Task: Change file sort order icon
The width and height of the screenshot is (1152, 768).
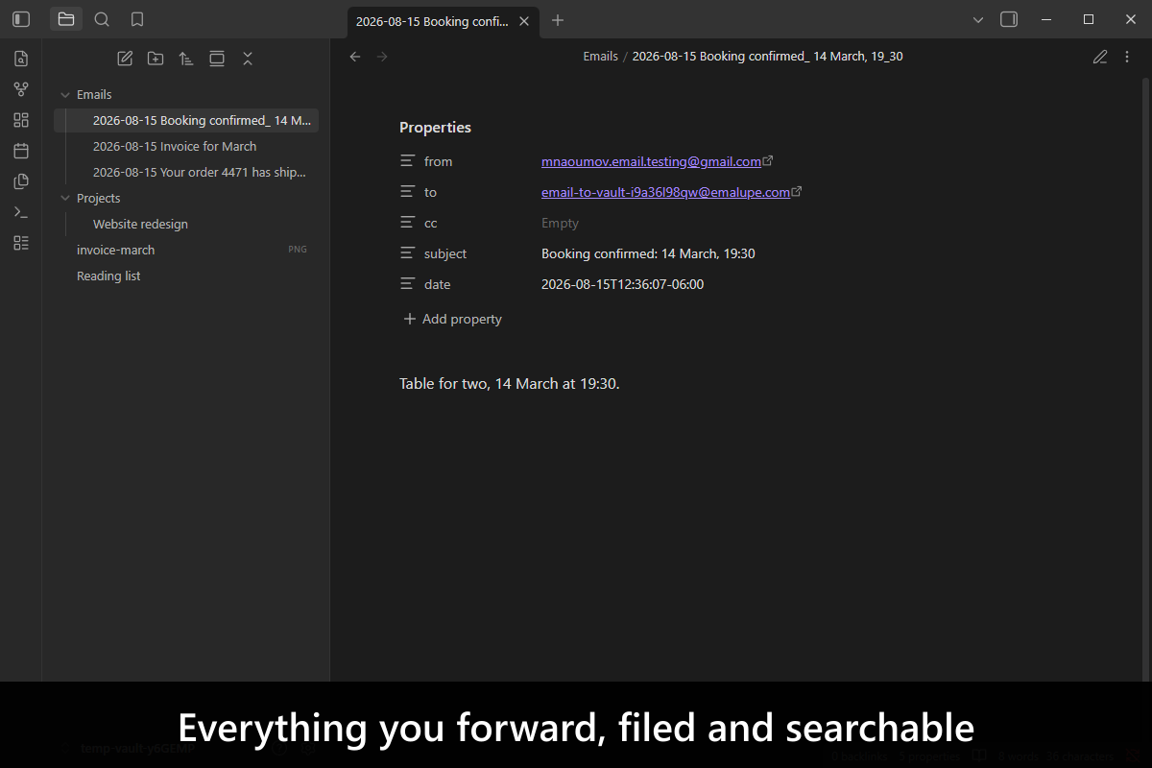Action: (186, 59)
